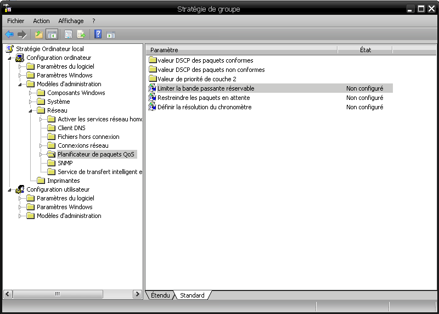This screenshot has width=439, height=314.
Task: Click folder icon of Service de transfert intelligent
Action: pyautogui.click(x=51, y=172)
